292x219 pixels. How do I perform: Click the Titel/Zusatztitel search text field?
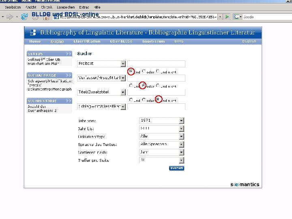click(156, 92)
